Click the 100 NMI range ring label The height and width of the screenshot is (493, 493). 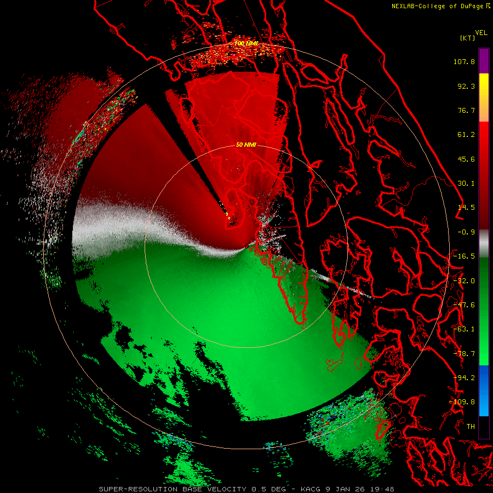click(x=246, y=43)
